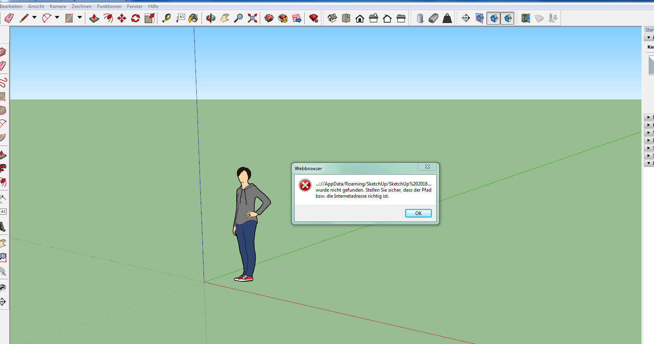Activate the Move tool with red arrows
This screenshot has height=344, width=654.
(x=121, y=18)
